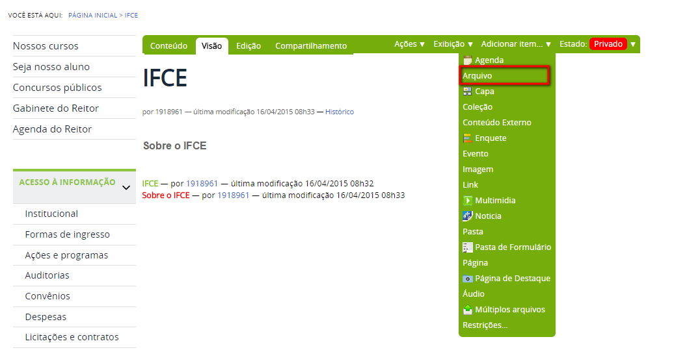Click the Agenda notebook icon
This screenshot has width=674, height=350.
[468, 60]
